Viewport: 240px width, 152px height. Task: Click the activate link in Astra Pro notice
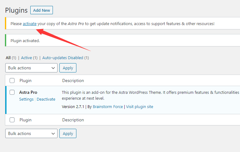click(30, 24)
